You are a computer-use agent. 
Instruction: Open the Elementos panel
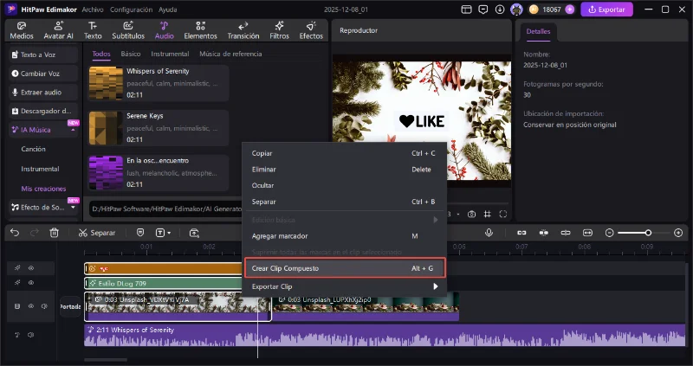(201, 31)
